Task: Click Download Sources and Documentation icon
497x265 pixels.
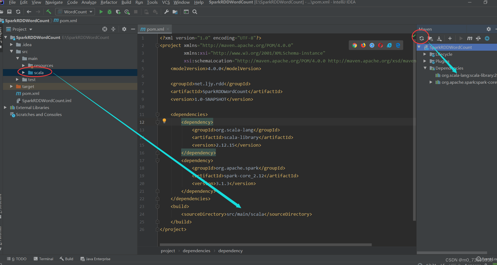Action: tap(439, 38)
